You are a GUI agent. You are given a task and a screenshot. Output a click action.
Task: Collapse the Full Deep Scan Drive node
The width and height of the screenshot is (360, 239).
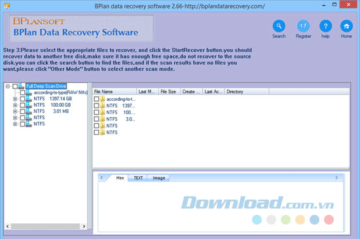[x=8, y=86]
